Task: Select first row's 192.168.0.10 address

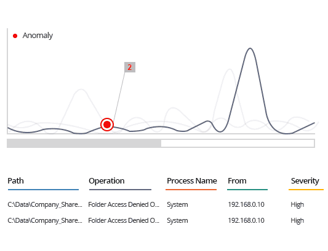Action: (x=246, y=204)
